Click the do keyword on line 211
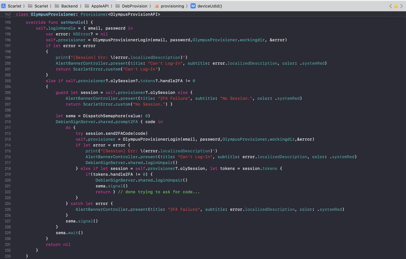Image resolution: width=406 pixels, height=259 pixels. tap(68, 128)
